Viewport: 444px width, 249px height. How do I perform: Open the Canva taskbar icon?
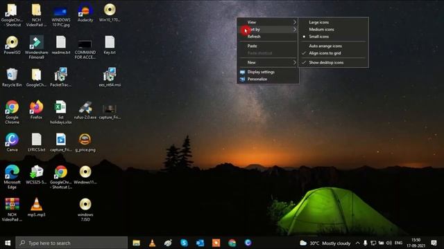(248, 243)
